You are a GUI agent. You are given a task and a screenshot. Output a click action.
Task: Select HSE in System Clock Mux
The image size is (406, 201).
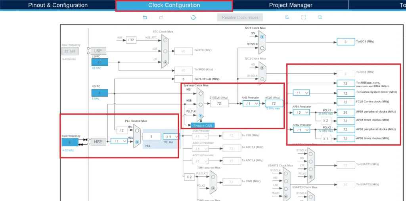tap(200, 105)
